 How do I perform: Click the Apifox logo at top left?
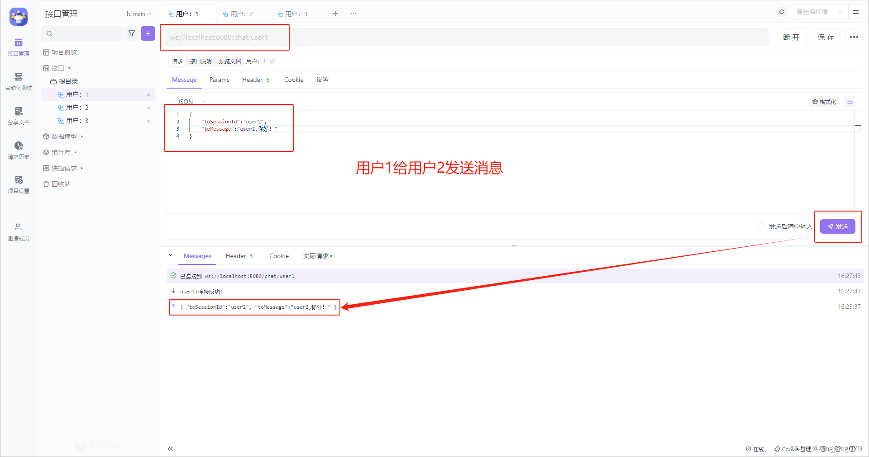pos(19,17)
